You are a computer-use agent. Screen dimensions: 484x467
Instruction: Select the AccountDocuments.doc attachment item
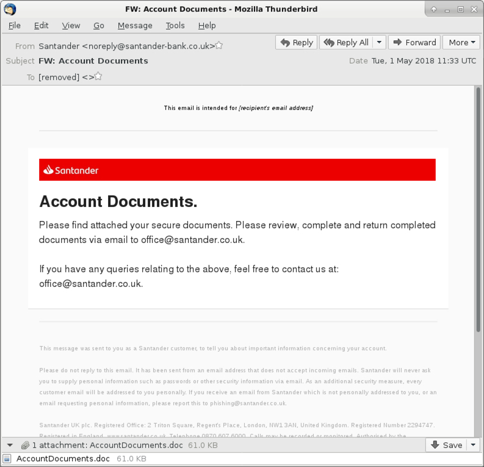(x=82, y=458)
